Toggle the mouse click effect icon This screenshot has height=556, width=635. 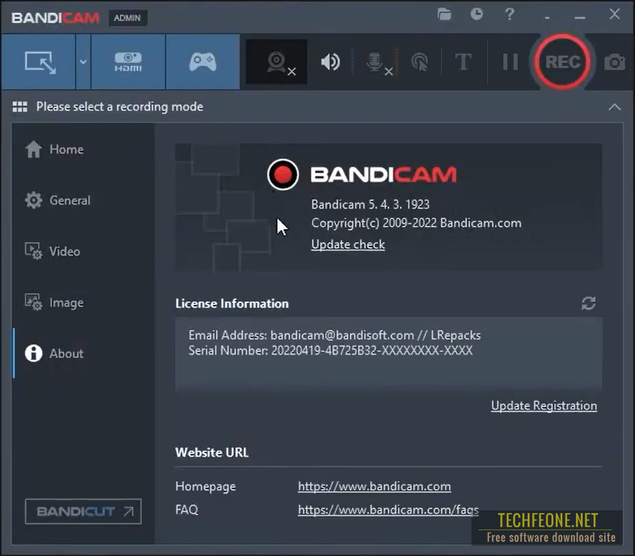(420, 62)
